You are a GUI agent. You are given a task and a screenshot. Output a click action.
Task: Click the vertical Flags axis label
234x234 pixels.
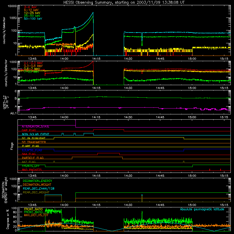click(12, 146)
